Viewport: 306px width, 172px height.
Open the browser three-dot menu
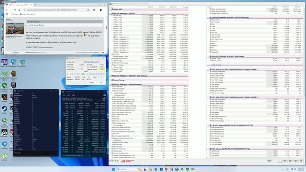click(x=105, y=10)
